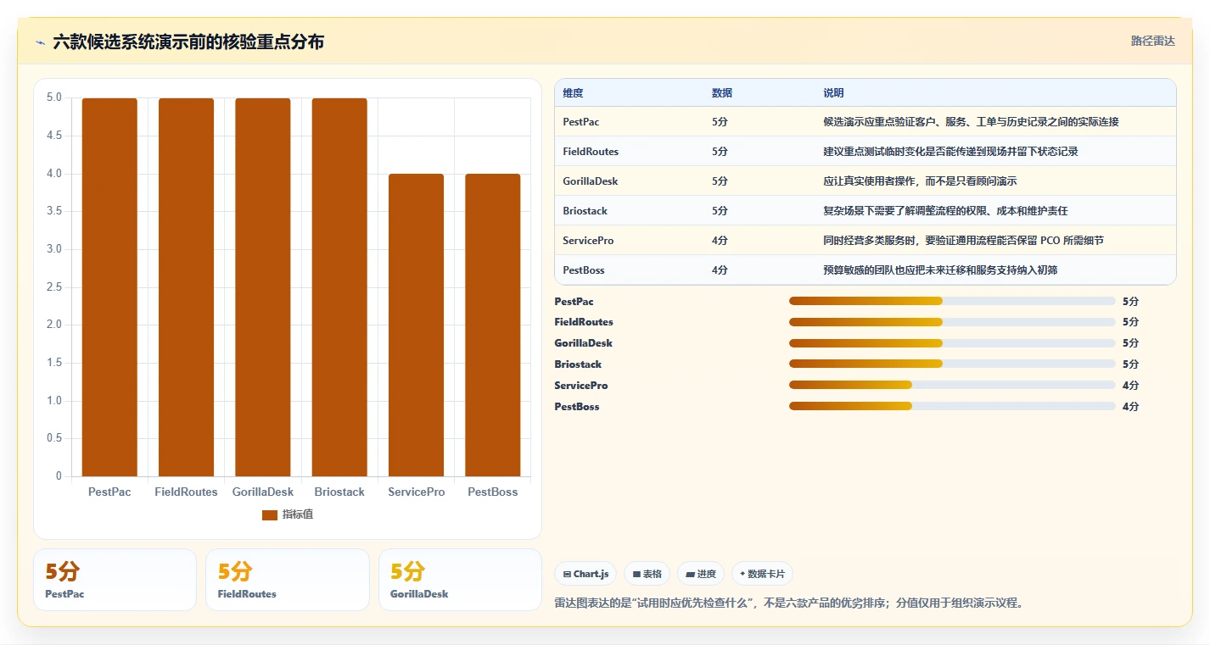The width and height of the screenshot is (1210, 645).
Task: Click the 4分 value in the PestBoss table row
Action: point(720,270)
